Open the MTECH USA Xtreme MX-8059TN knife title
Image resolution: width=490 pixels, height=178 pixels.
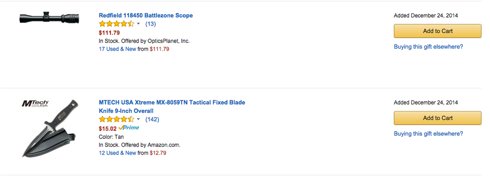point(172,106)
